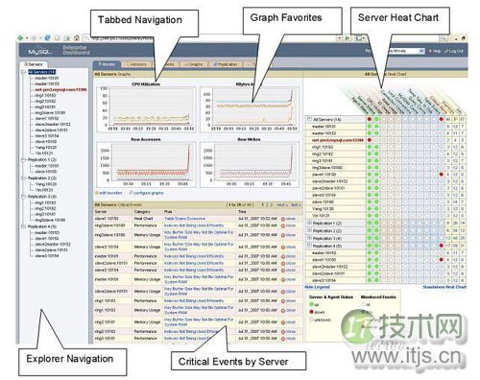Select net-pm3.mysql.com server in explorer tree
The image size is (480, 380).
click(60, 89)
